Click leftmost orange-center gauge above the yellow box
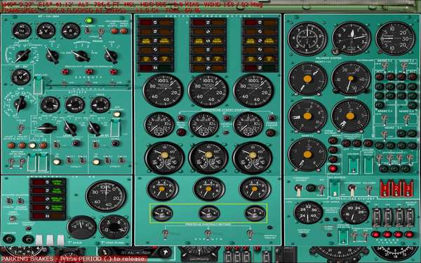421x263 pixels. click(x=162, y=189)
